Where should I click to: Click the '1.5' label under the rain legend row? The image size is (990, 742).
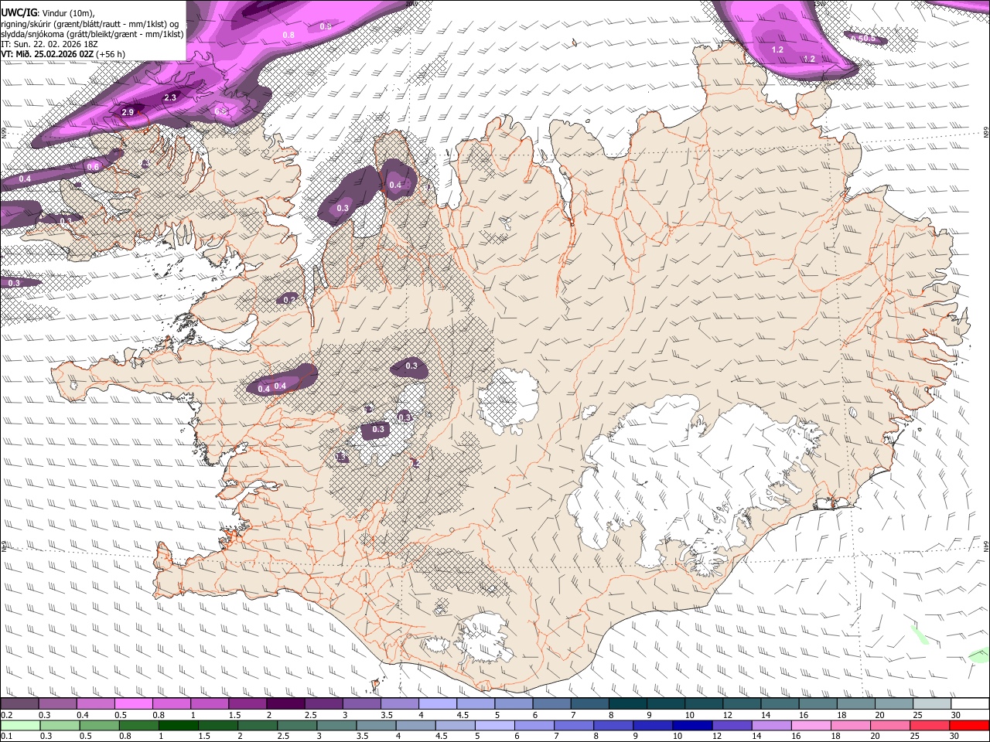[204, 736]
